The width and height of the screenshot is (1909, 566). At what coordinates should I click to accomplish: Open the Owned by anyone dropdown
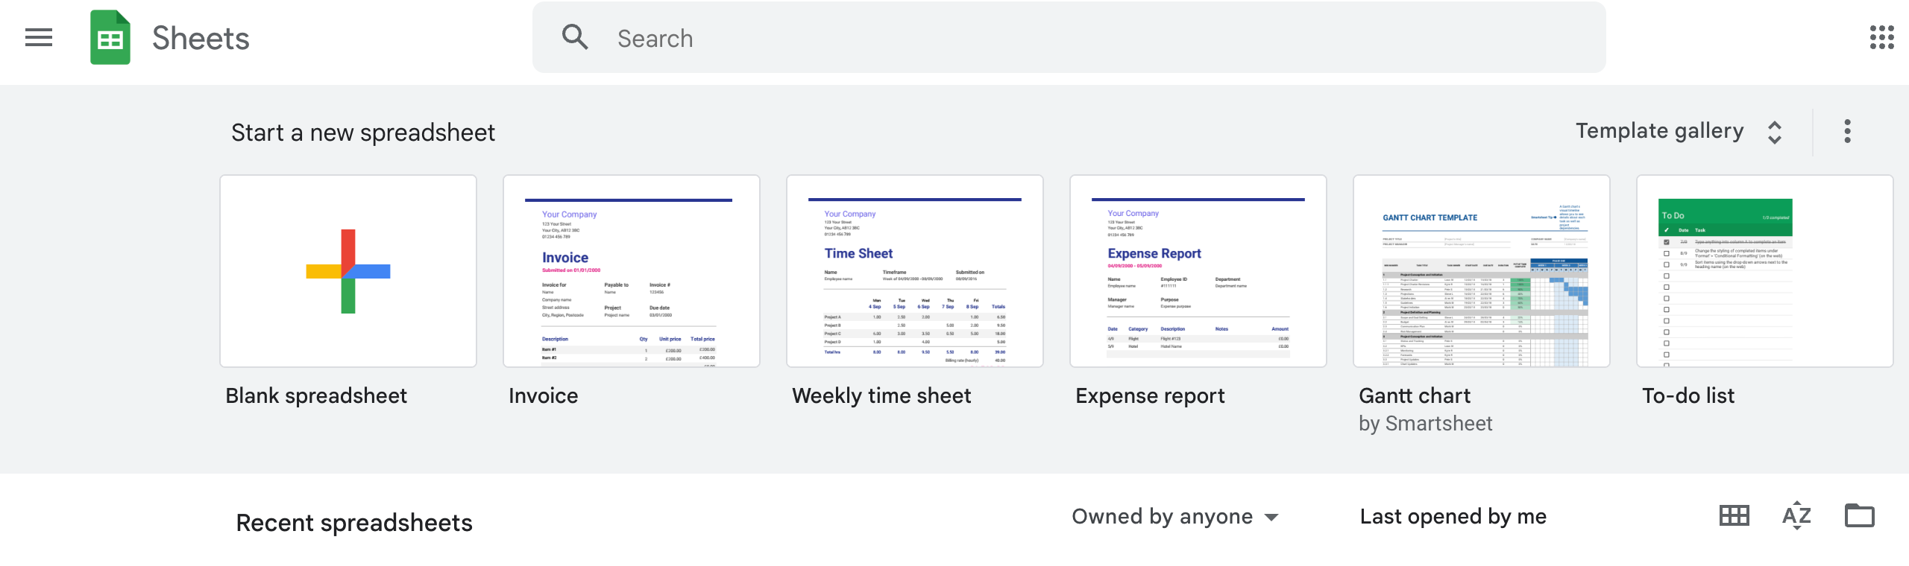coord(1175,517)
